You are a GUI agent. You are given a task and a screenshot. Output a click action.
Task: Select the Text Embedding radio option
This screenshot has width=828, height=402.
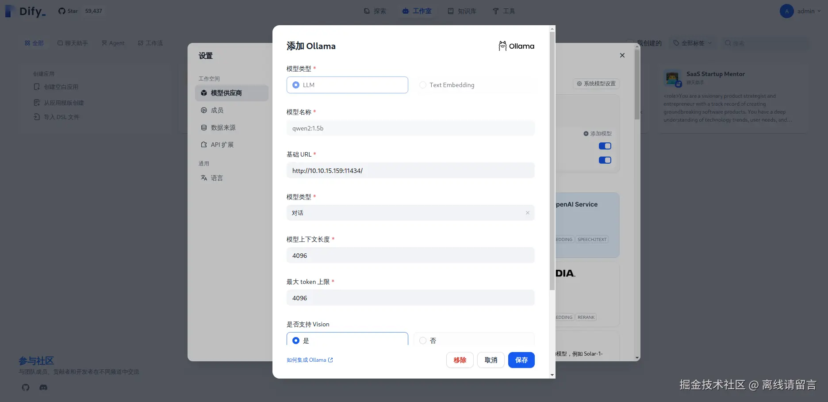tap(423, 85)
